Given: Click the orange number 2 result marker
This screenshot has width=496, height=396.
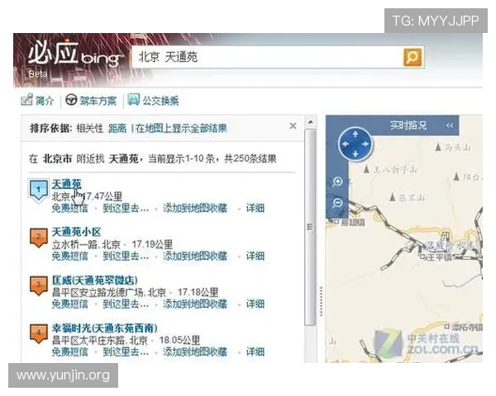Looking at the screenshot, I should click(x=39, y=238).
